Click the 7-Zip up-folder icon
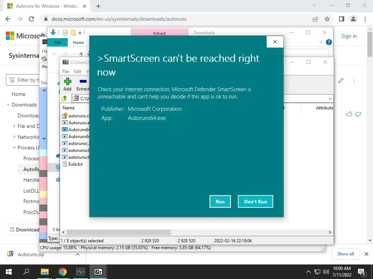 tap(64, 98)
